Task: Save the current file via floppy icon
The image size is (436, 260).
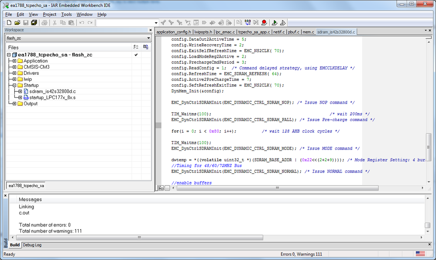Action: click(x=26, y=23)
